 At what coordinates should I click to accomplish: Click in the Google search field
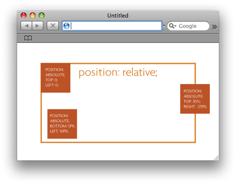tap(188, 26)
